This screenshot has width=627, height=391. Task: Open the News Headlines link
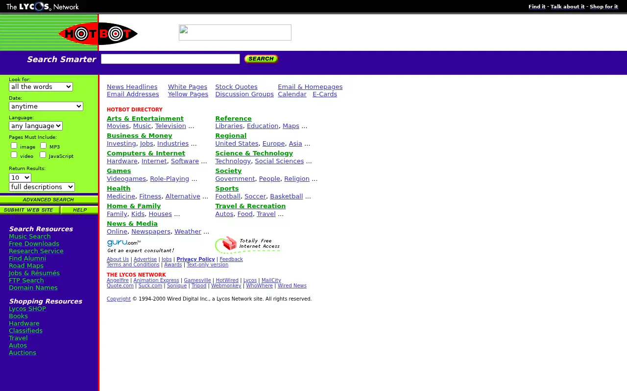click(132, 87)
